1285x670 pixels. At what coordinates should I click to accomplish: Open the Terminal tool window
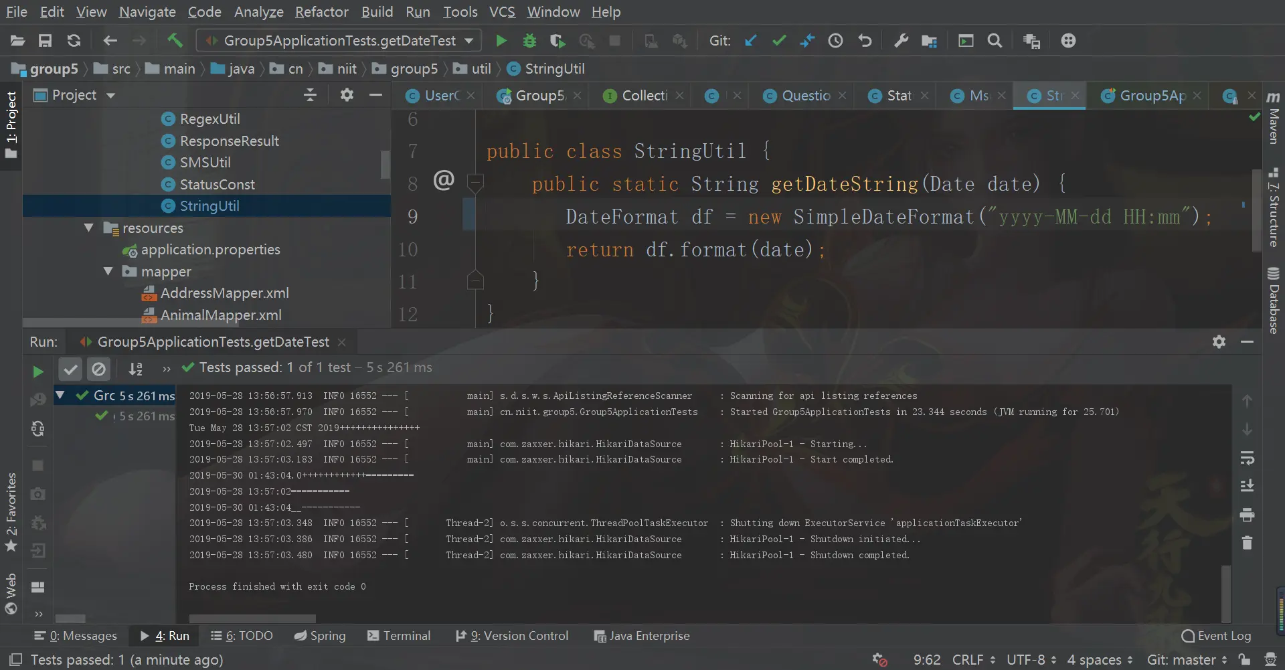399,636
